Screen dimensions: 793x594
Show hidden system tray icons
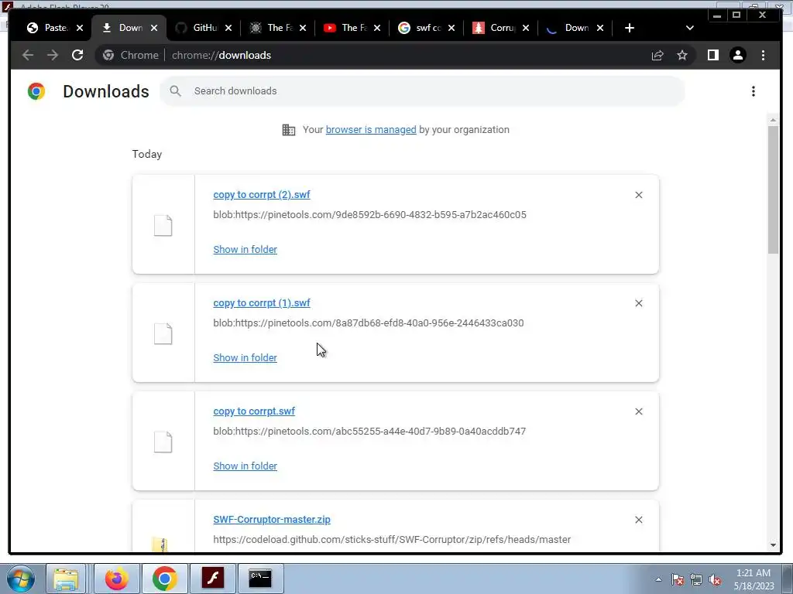click(x=658, y=580)
